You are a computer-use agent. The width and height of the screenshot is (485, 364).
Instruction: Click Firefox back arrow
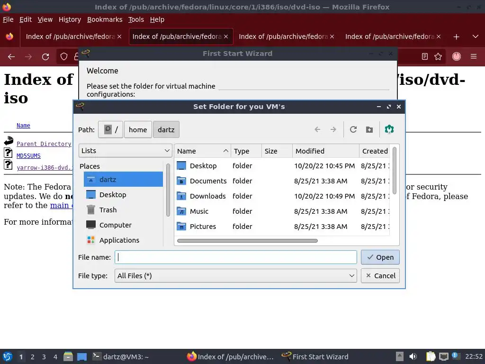point(11,57)
